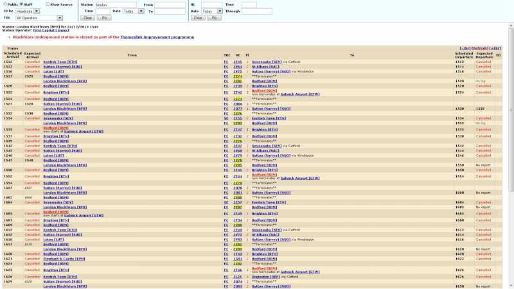Click the page scrollbar up arrow
Screen dimensions: 514x289
511,26
